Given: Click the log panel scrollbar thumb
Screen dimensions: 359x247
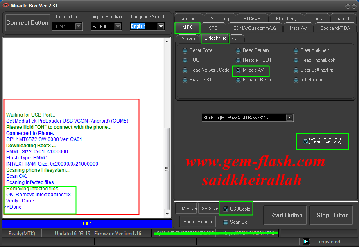Looking at the screenshot, I should tap(167, 169).
